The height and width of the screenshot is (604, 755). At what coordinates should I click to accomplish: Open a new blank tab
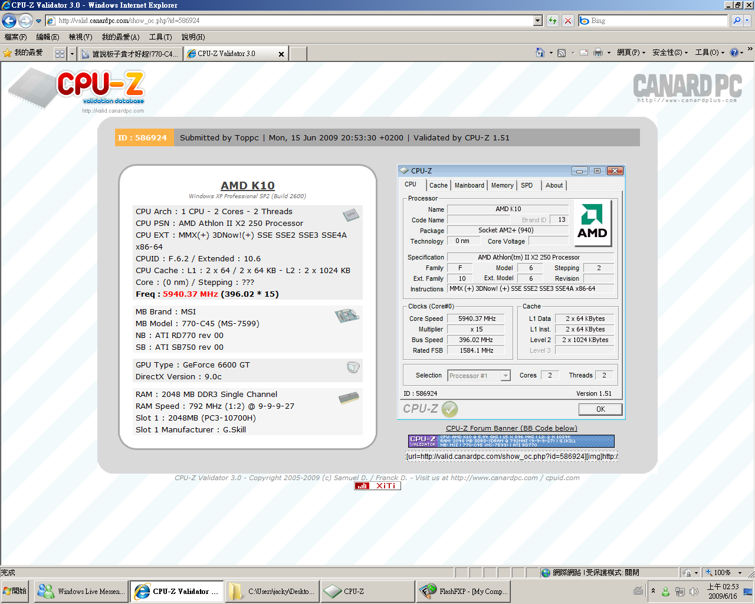[x=298, y=54]
